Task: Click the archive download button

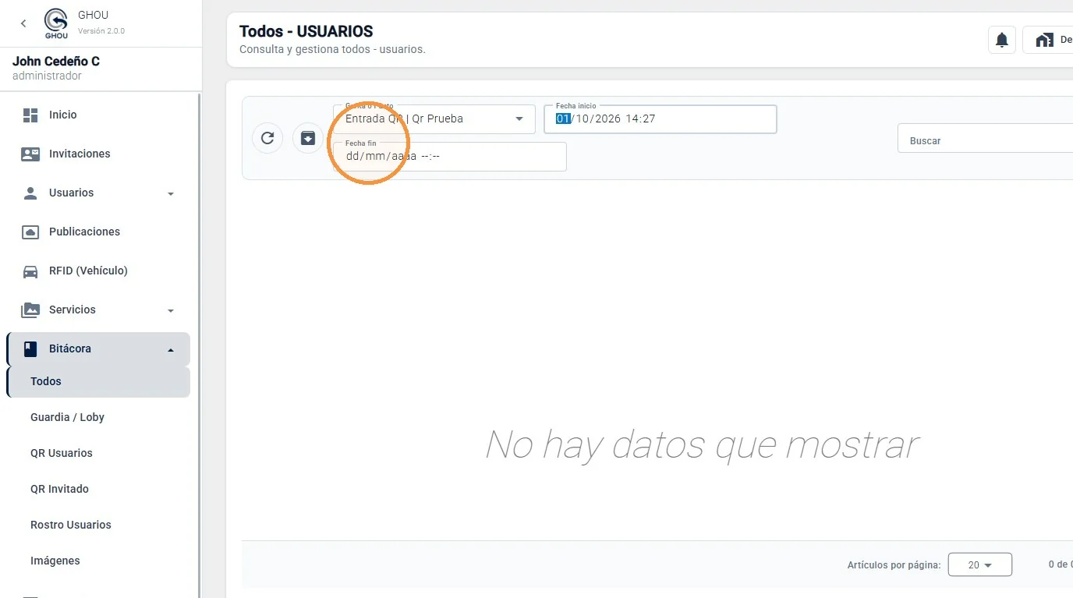Action: 308,138
